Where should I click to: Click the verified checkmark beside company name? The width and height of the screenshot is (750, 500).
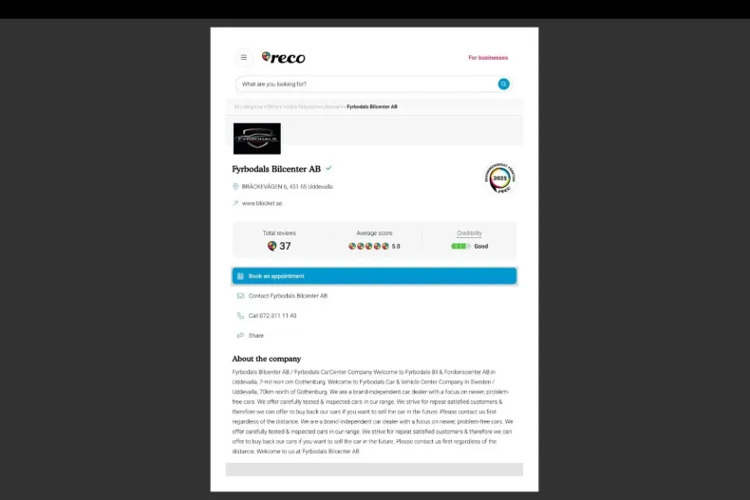coord(328,168)
